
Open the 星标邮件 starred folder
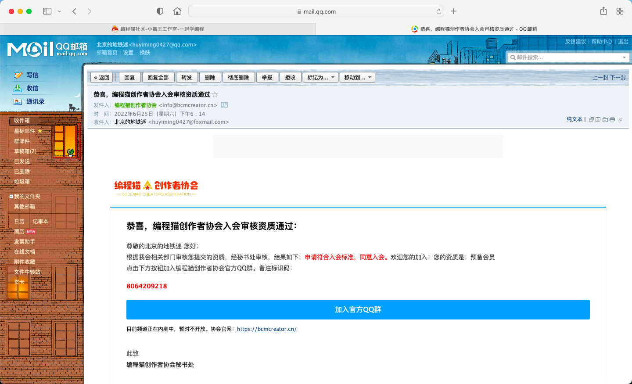pos(25,131)
